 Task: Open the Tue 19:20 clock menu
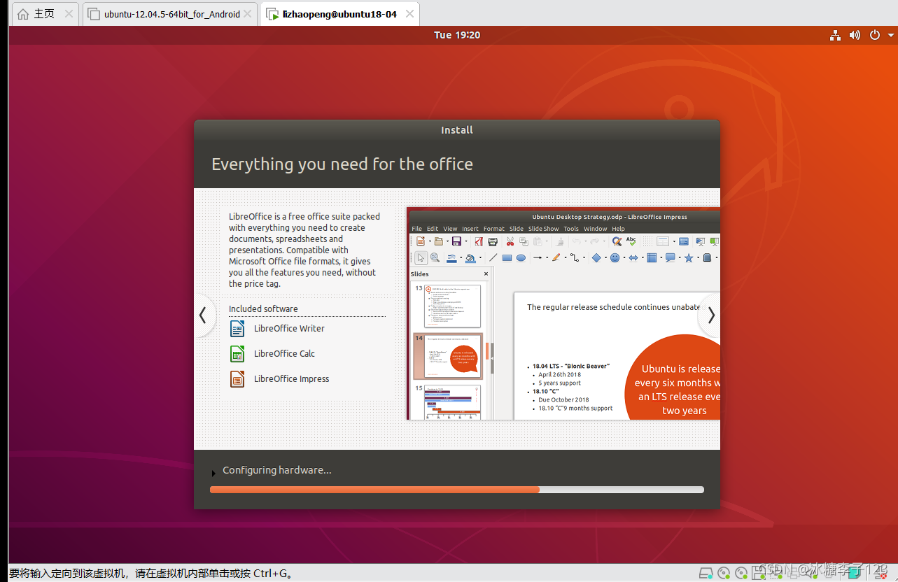click(x=457, y=35)
